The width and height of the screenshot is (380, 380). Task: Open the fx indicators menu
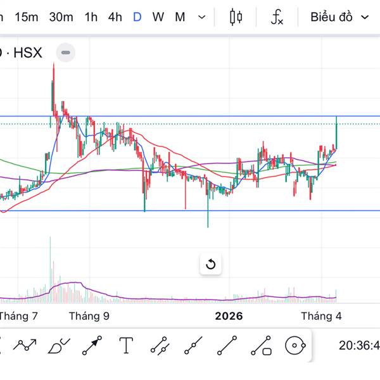click(x=277, y=17)
